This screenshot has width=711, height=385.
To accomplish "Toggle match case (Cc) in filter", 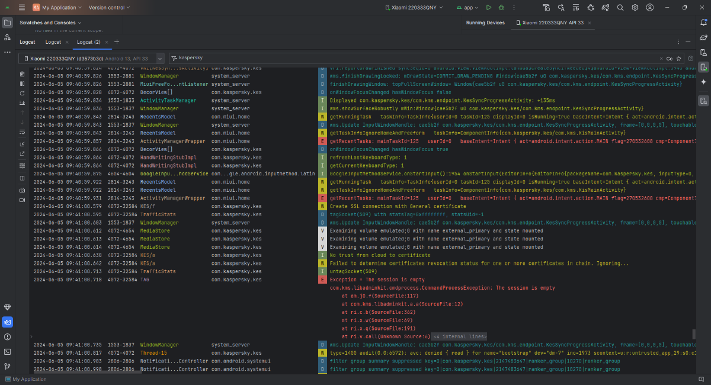I will pyautogui.click(x=670, y=59).
